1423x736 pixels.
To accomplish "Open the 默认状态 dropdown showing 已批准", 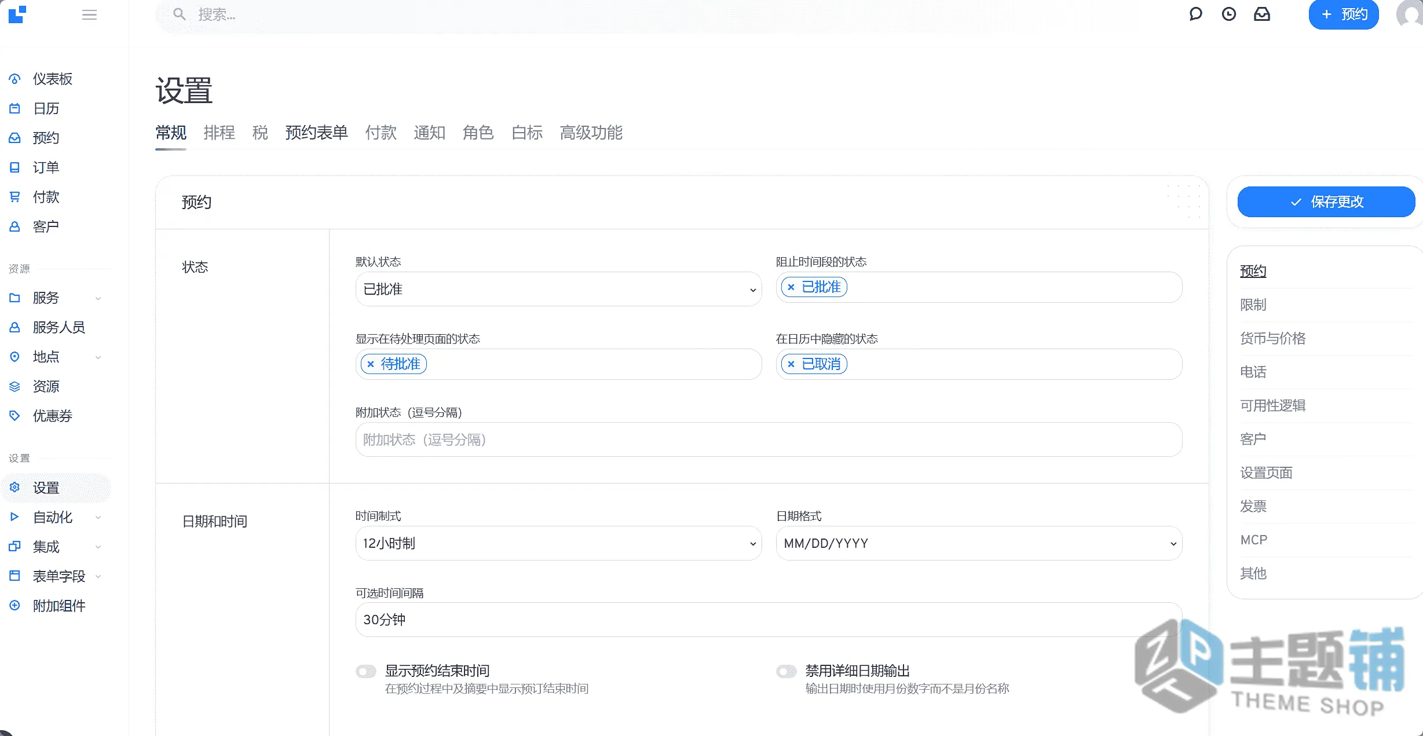I will click(558, 289).
